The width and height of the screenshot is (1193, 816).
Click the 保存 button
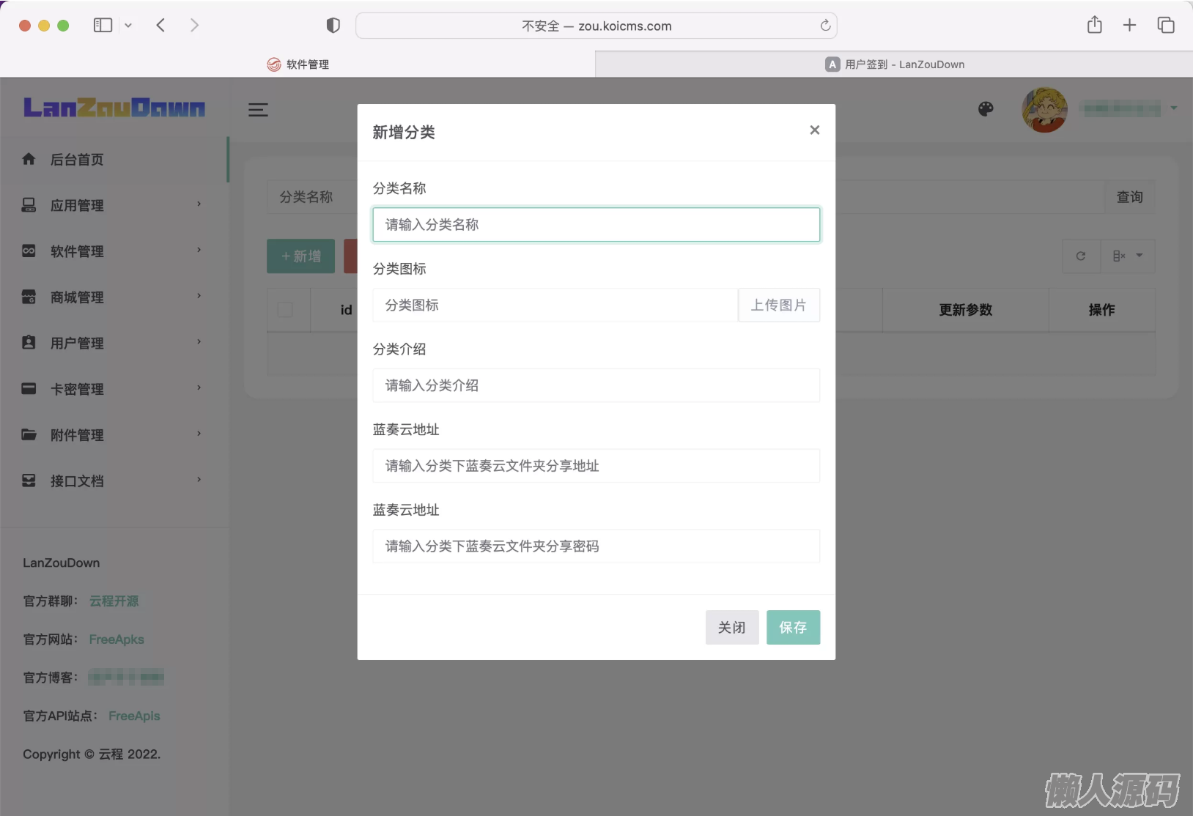click(793, 627)
